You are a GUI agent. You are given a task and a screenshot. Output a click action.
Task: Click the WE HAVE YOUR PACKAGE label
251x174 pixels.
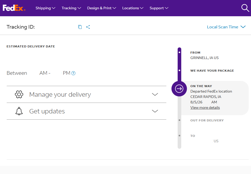tap(212, 71)
